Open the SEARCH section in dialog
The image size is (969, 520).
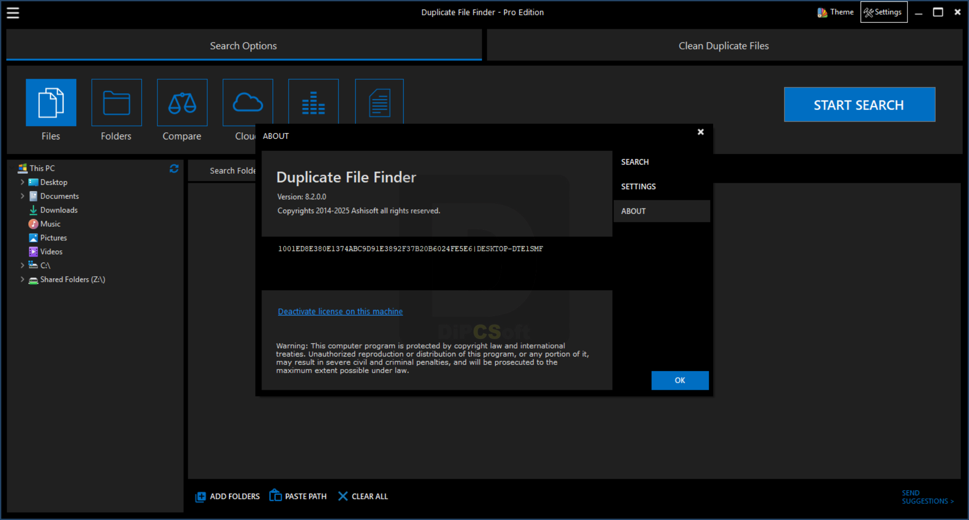(662, 162)
